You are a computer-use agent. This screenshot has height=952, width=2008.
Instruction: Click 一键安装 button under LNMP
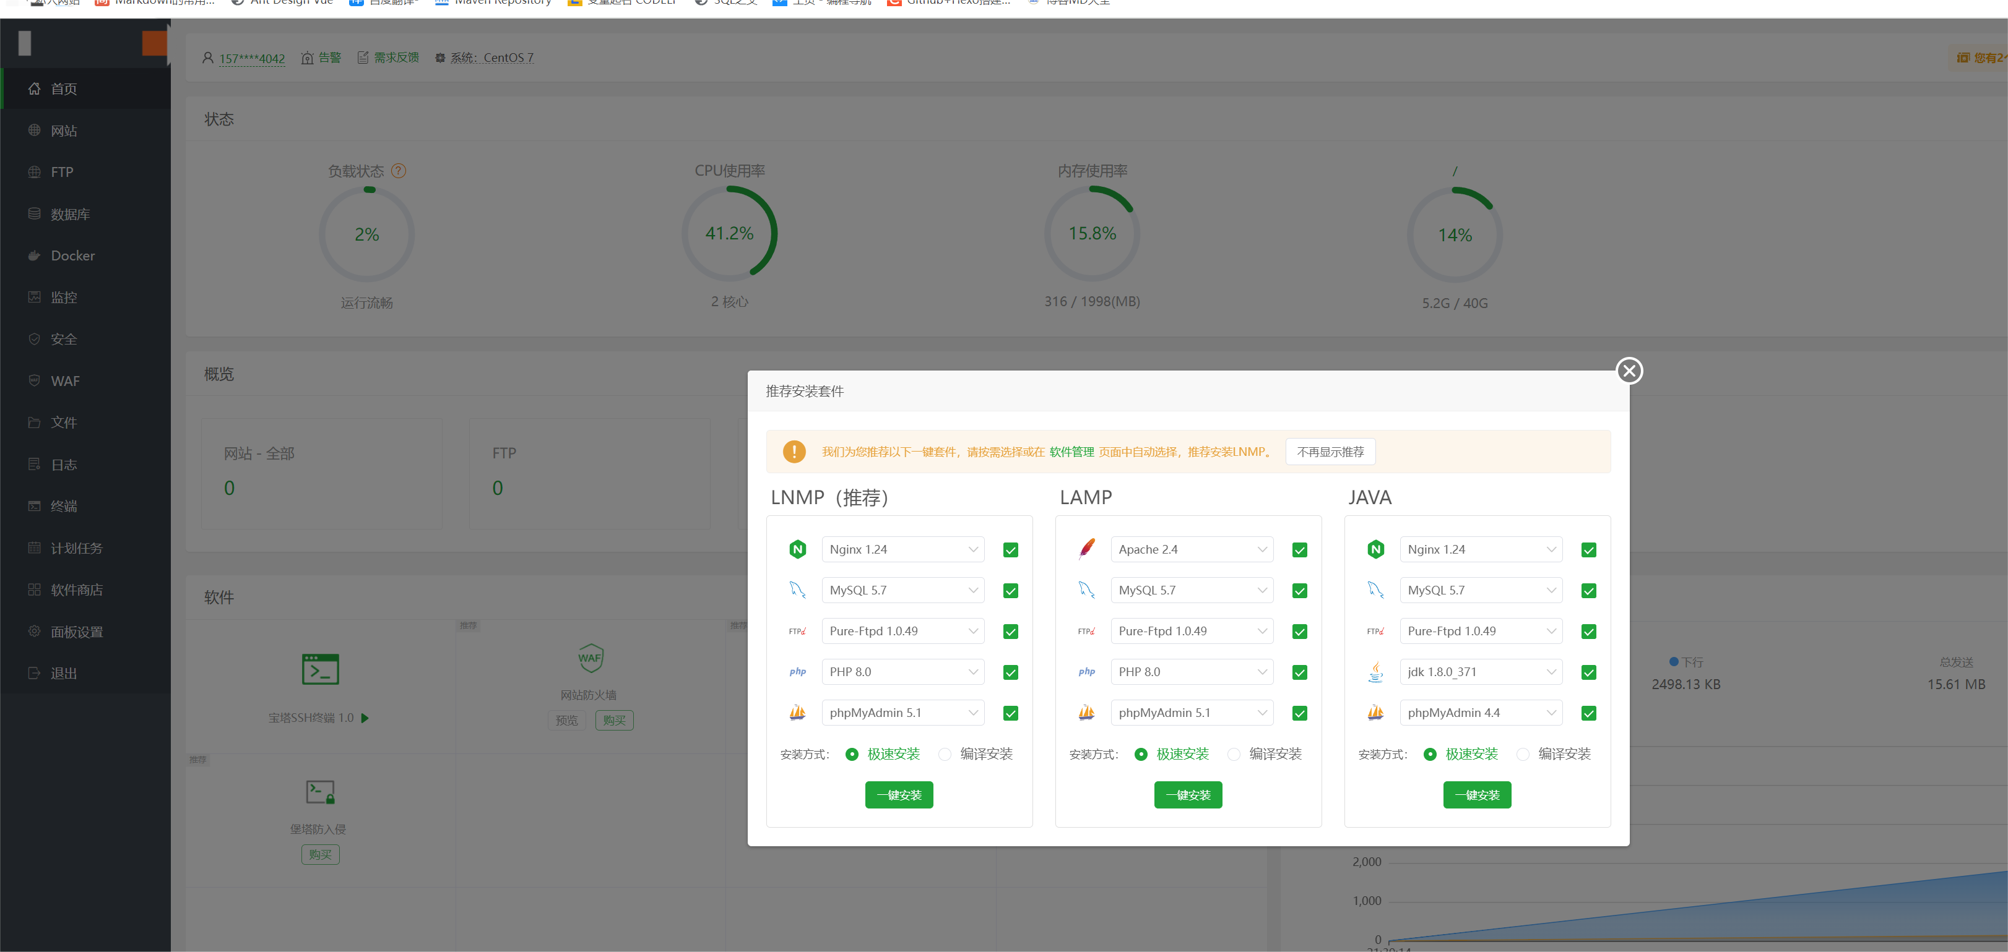tap(899, 795)
